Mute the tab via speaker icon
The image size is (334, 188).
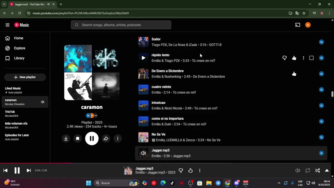[49, 4]
